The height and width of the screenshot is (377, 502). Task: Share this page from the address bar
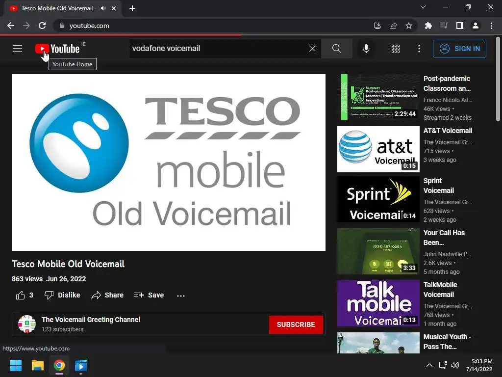pyautogui.click(x=393, y=26)
